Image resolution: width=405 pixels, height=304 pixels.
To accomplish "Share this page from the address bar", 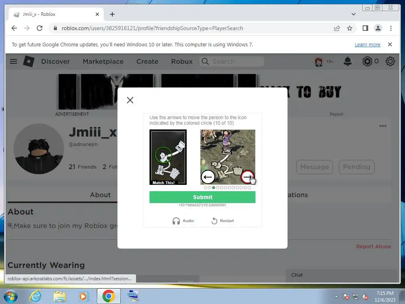I will [337, 28].
